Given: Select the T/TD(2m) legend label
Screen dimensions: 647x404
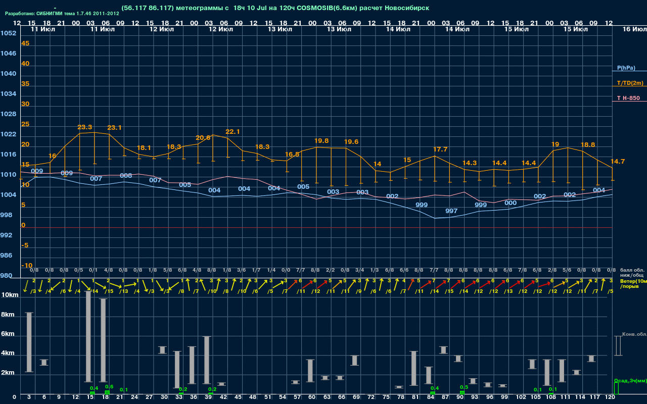Looking at the screenshot, I should 629,83.
